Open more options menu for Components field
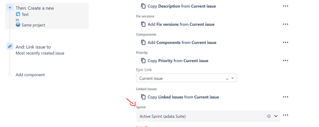Image resolution: width=319 pixels, height=127 pixels. 285,42
